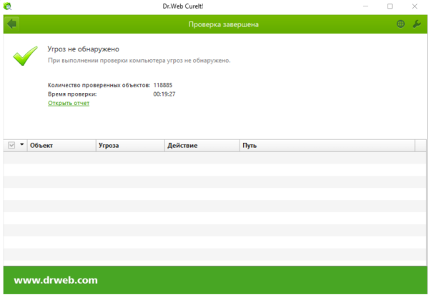Sort by the Действие column header
429x295 pixels.
point(202,146)
